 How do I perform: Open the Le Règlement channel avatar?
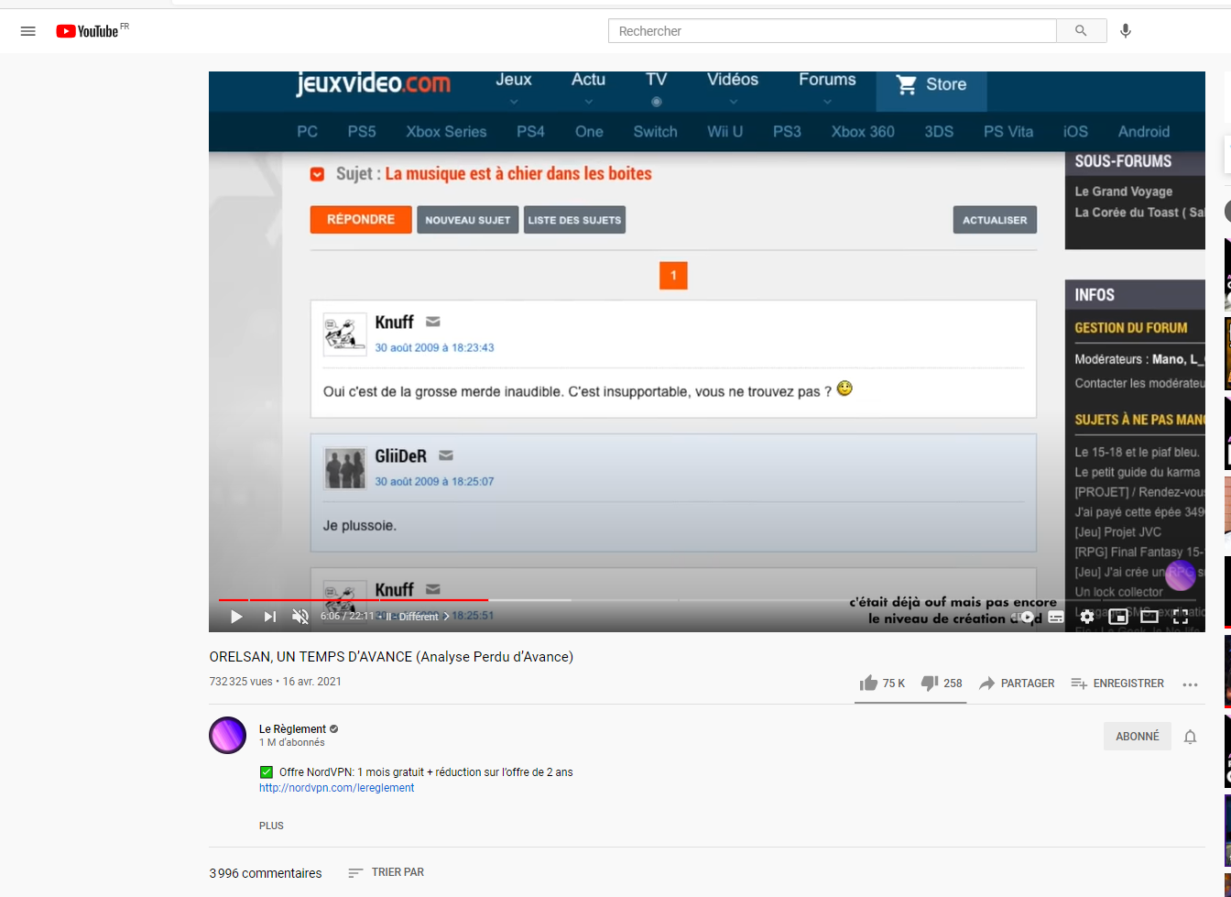[x=228, y=736]
